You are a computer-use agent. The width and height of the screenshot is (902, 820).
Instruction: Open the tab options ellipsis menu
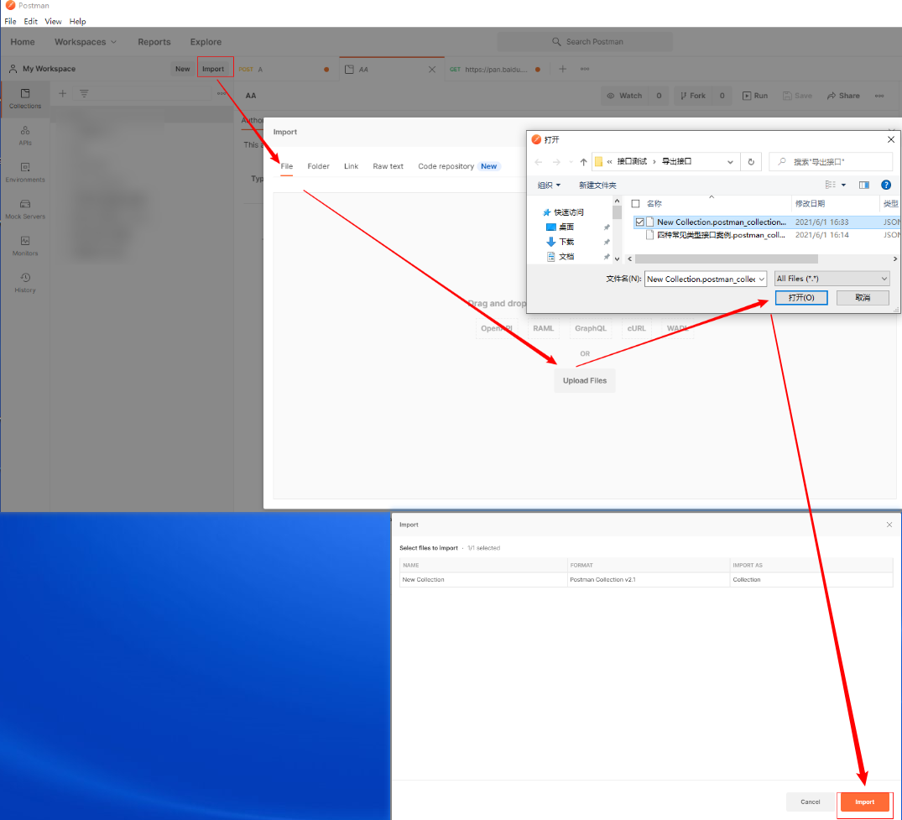pos(585,69)
